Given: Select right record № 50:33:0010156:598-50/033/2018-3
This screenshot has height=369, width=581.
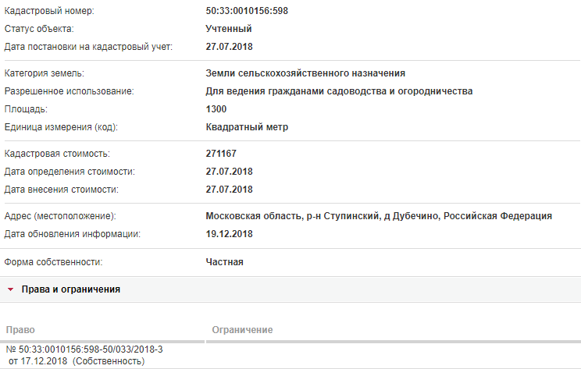Looking at the screenshot, I should point(84,349).
